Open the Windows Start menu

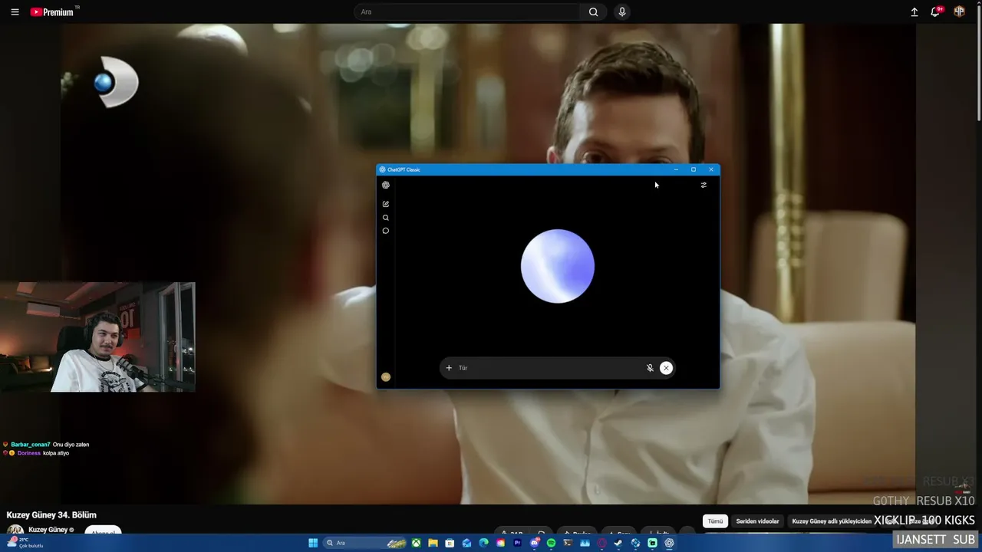[x=313, y=543]
